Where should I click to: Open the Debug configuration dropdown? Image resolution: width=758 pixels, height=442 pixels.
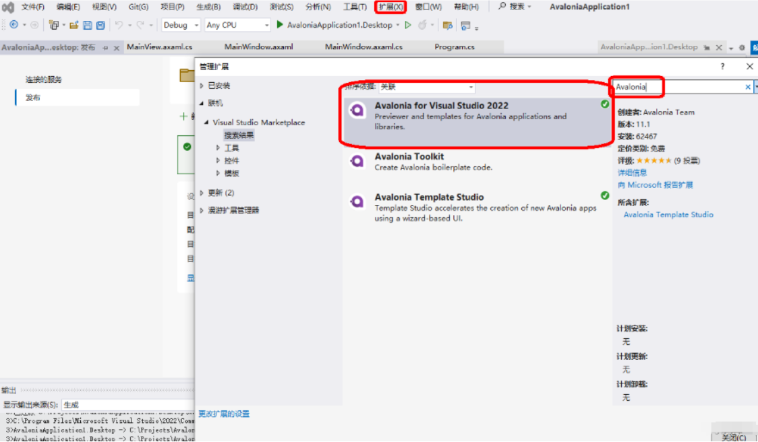pos(196,25)
